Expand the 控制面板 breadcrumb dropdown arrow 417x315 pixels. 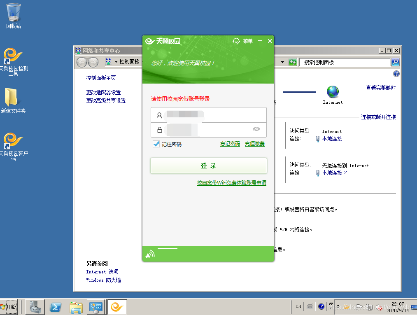pyautogui.click(x=116, y=62)
